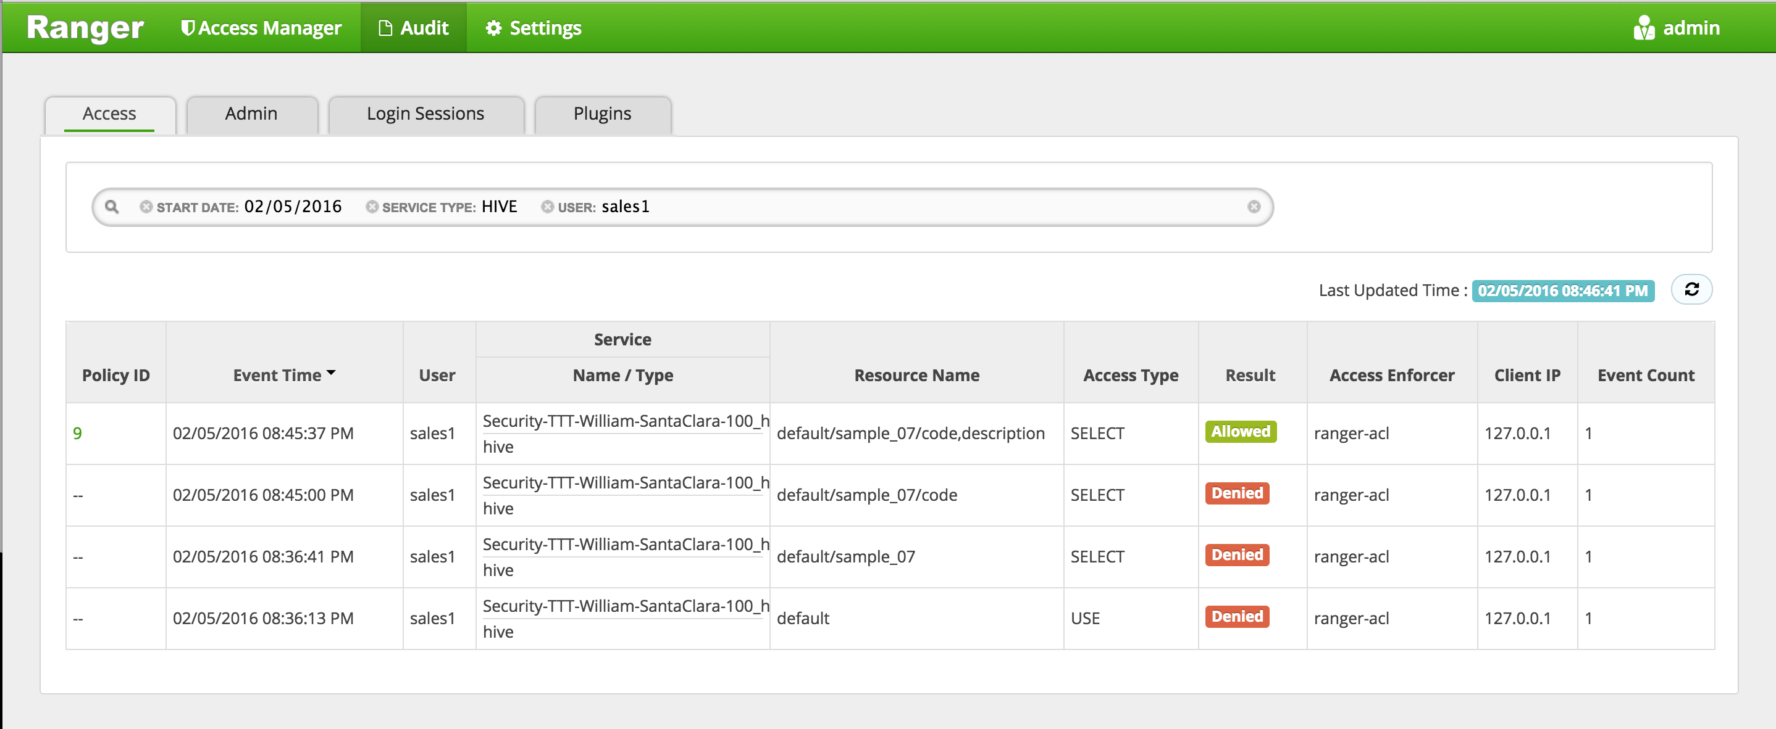The width and height of the screenshot is (1776, 729).
Task: Clear all search filters
Action: pyautogui.click(x=1254, y=207)
